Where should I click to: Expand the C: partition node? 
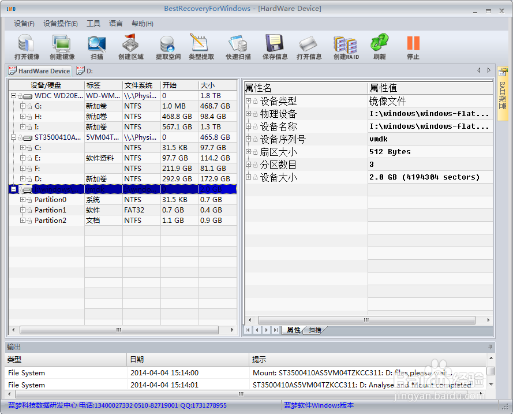[x=23, y=148]
